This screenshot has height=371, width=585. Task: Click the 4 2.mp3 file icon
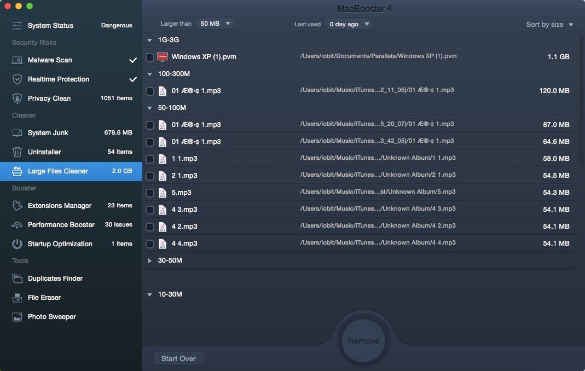163,227
